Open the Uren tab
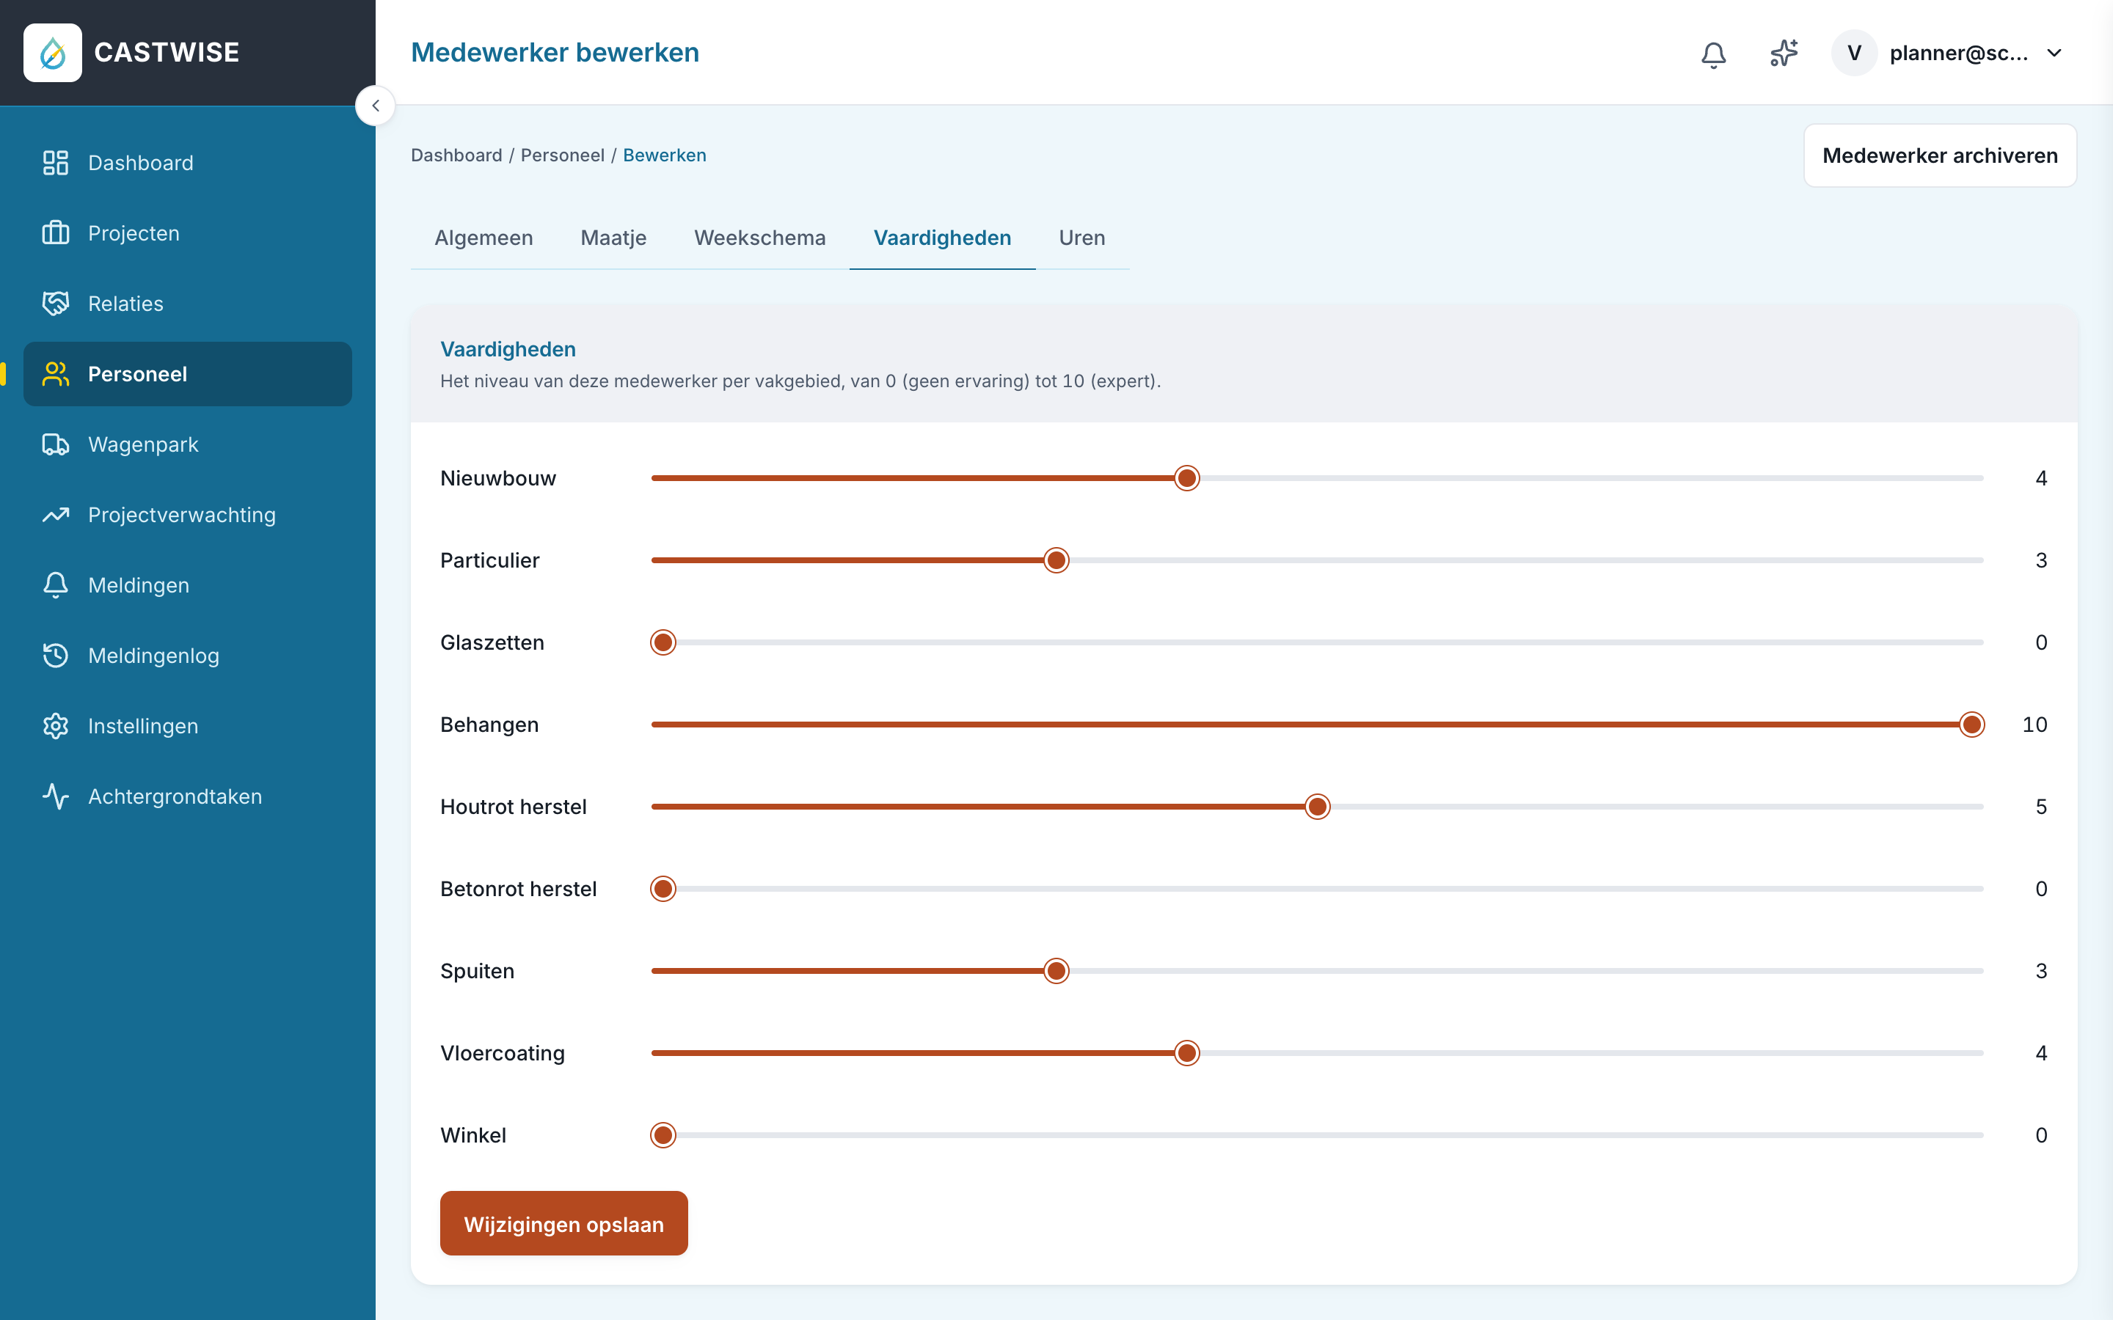 coord(1082,238)
